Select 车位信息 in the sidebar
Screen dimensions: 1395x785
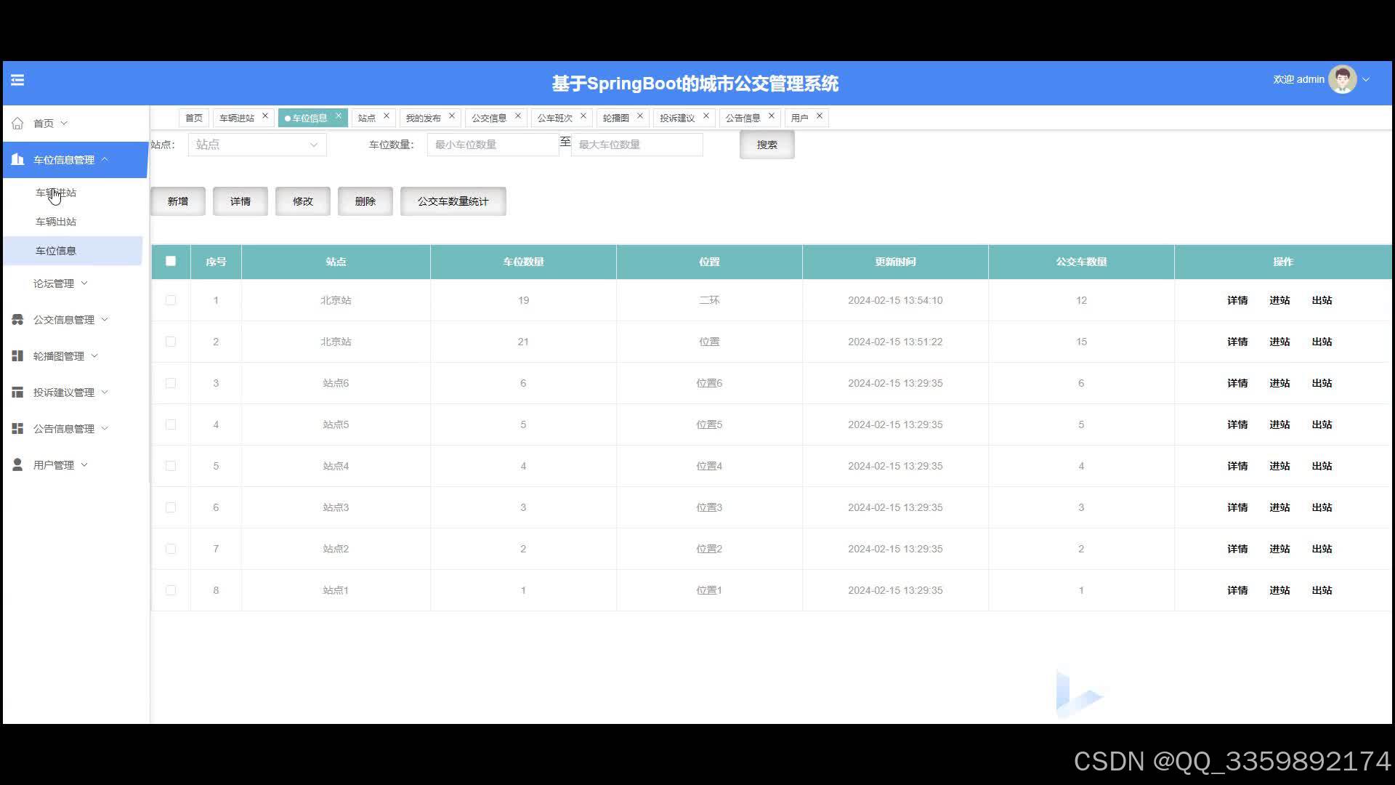pos(56,251)
